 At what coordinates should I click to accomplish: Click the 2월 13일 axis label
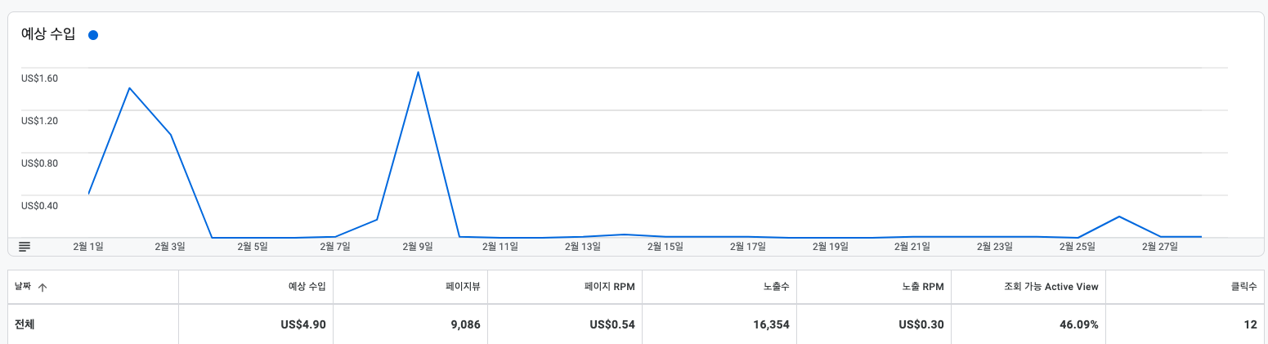click(x=582, y=246)
